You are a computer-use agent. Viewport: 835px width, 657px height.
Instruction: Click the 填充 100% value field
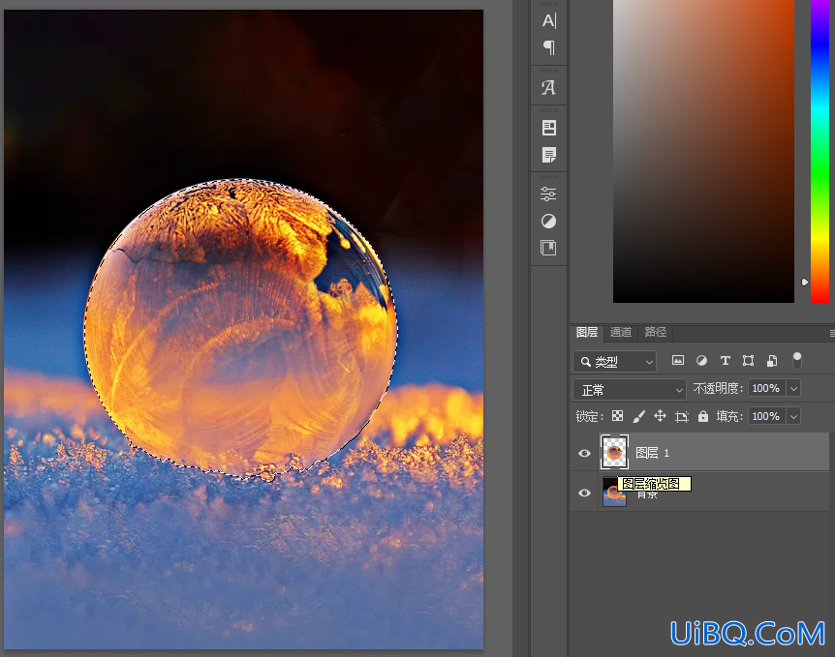(767, 416)
